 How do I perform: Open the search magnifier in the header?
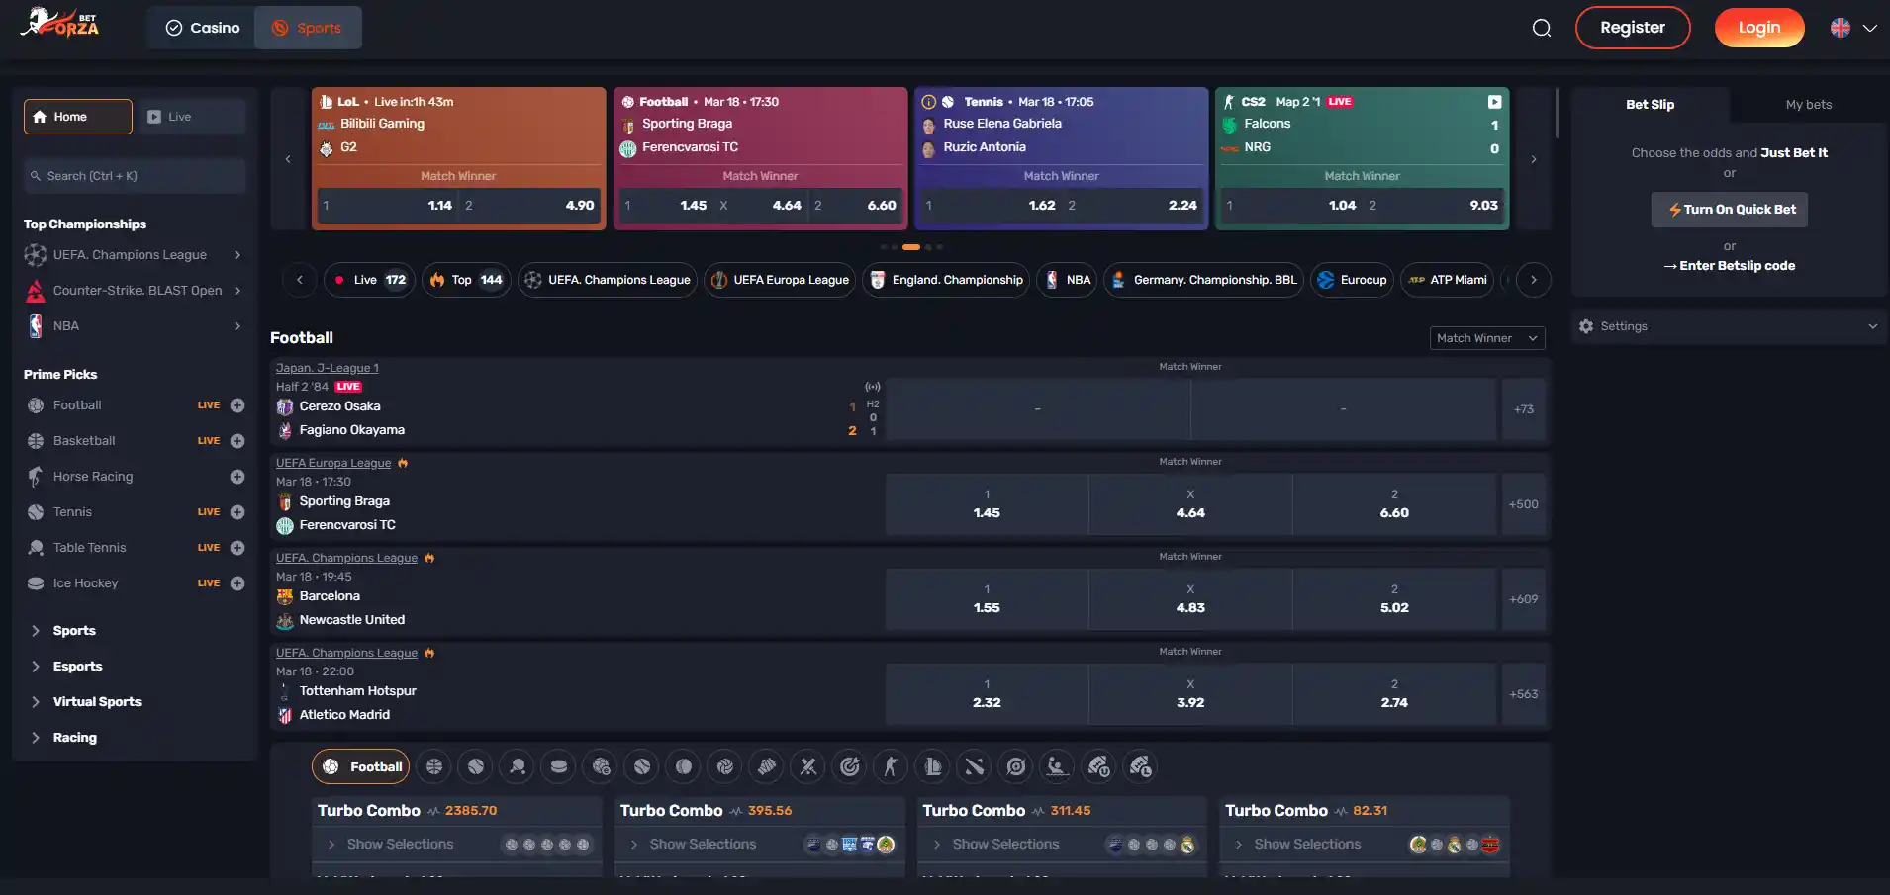(x=1542, y=28)
